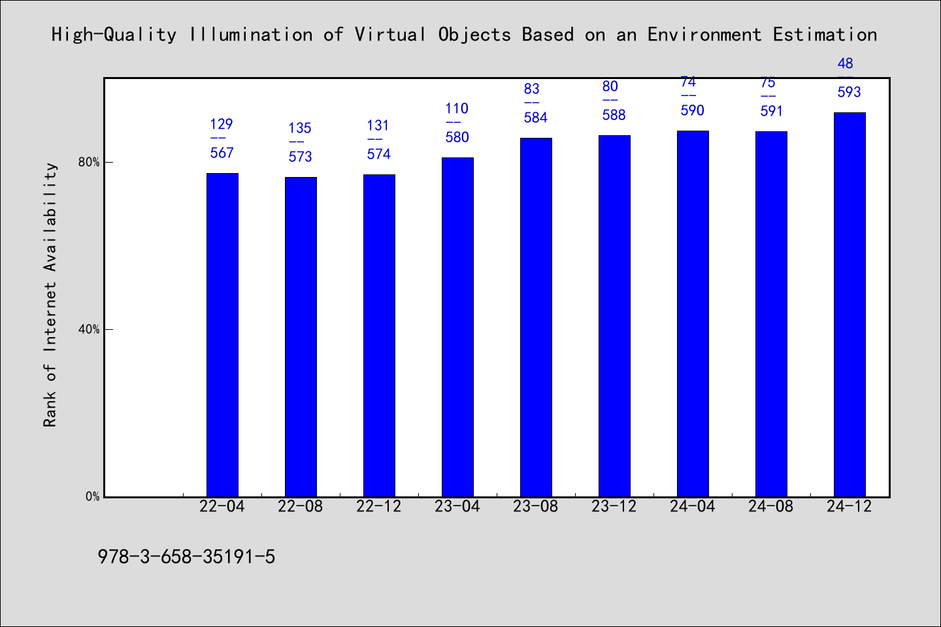This screenshot has width=941, height=627.
Task: Click the 22-12 axis label
Action: point(379,507)
